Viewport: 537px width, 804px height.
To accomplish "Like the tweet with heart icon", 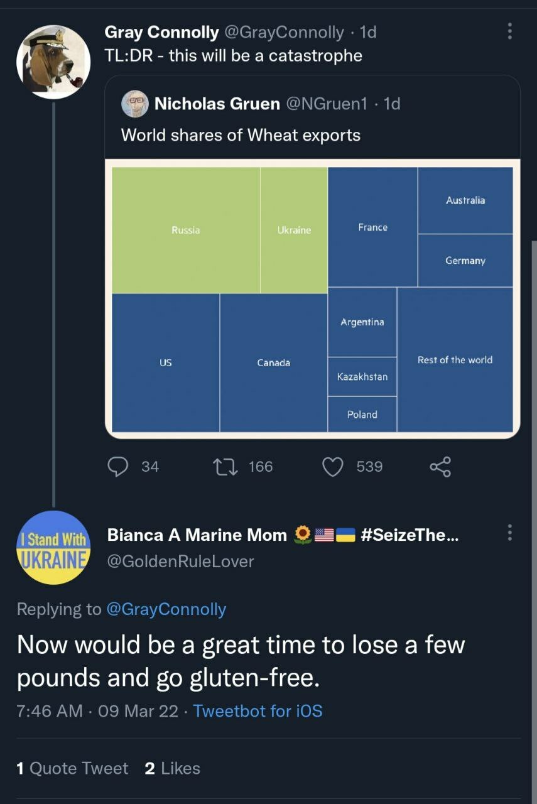I will [x=333, y=466].
